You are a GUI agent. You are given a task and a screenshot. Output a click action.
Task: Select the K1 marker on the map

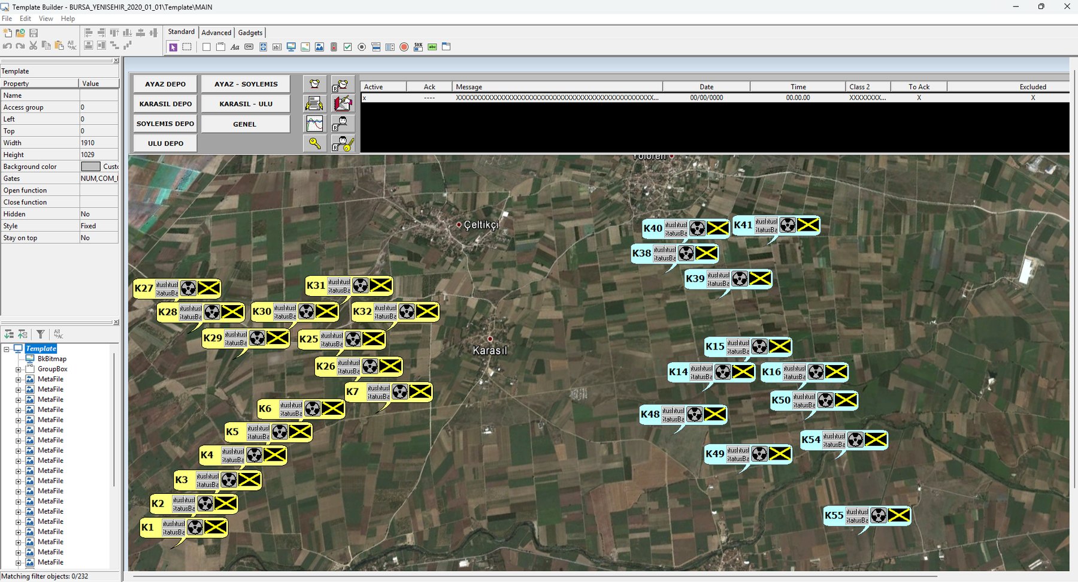click(x=183, y=527)
